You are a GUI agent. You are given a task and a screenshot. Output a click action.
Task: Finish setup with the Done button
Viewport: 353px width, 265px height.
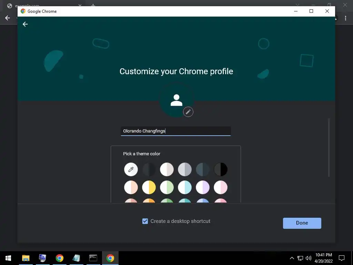coord(302,223)
